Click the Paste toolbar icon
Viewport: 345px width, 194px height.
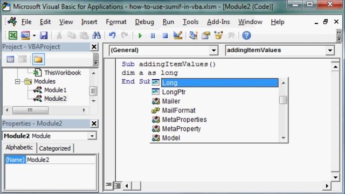(x=84, y=36)
